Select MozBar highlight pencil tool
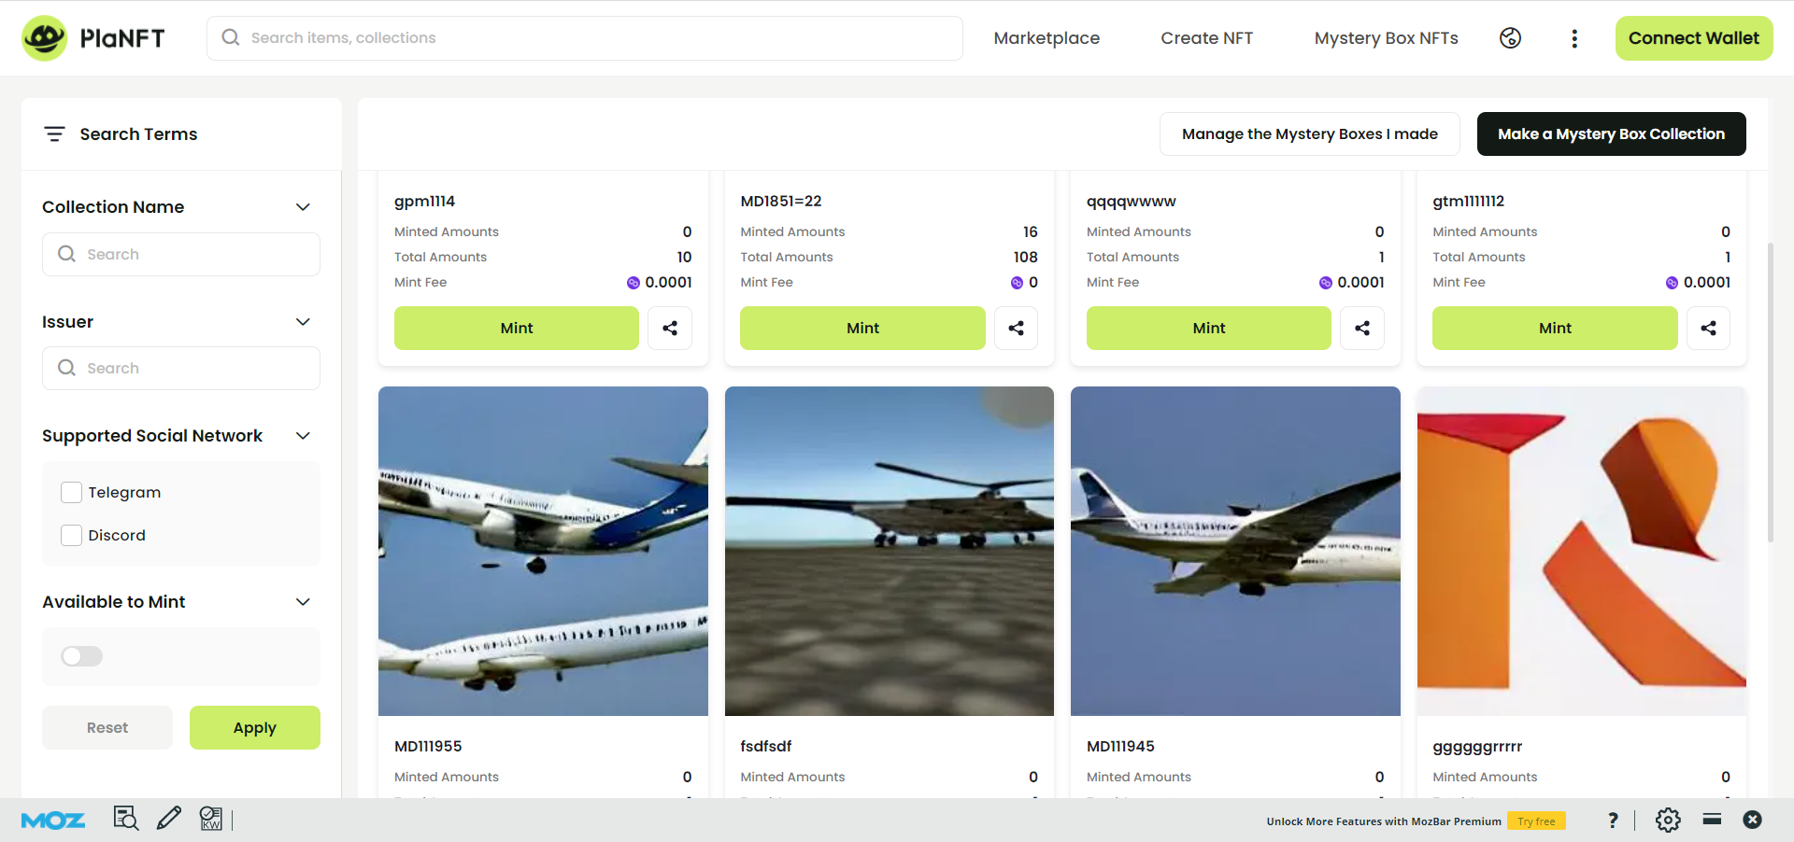This screenshot has width=1794, height=842. click(x=169, y=819)
